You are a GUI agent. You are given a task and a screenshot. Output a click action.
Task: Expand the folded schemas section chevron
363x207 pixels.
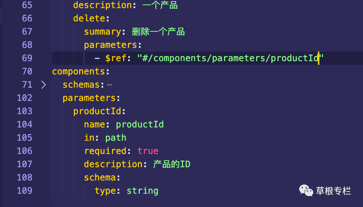(x=44, y=85)
